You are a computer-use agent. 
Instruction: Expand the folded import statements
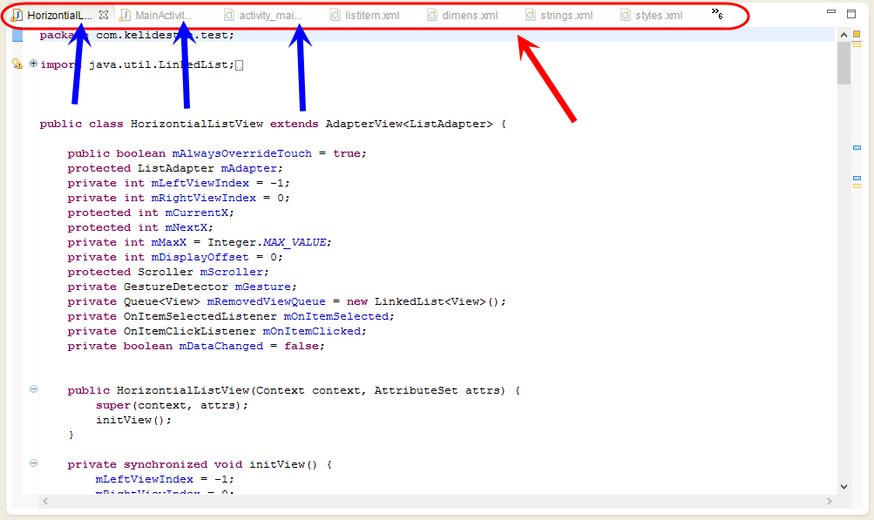coord(33,64)
